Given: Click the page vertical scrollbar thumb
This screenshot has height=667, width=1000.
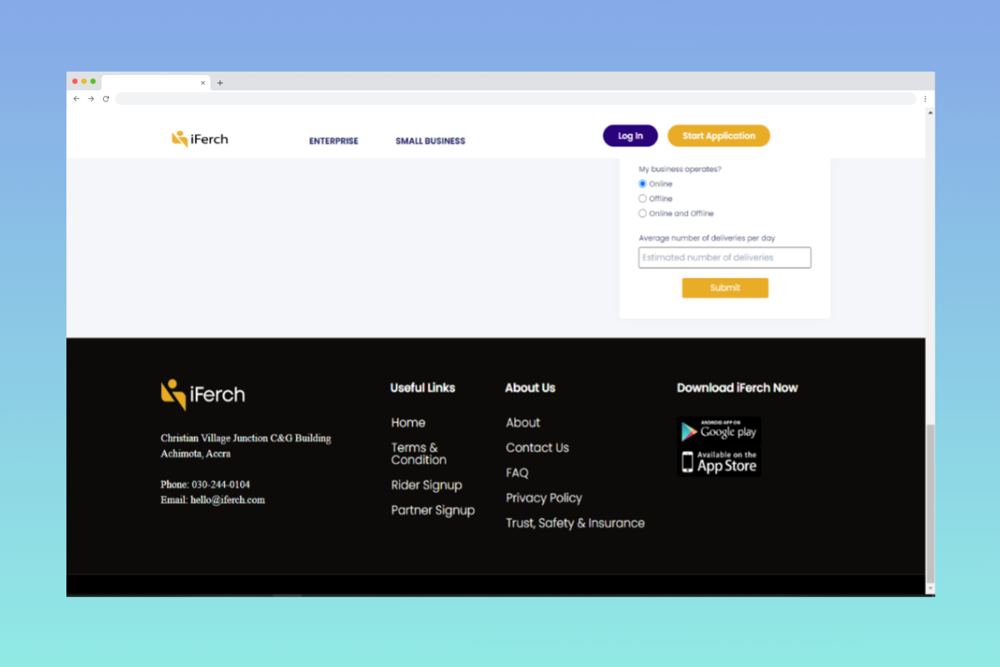Looking at the screenshot, I should pos(929,503).
